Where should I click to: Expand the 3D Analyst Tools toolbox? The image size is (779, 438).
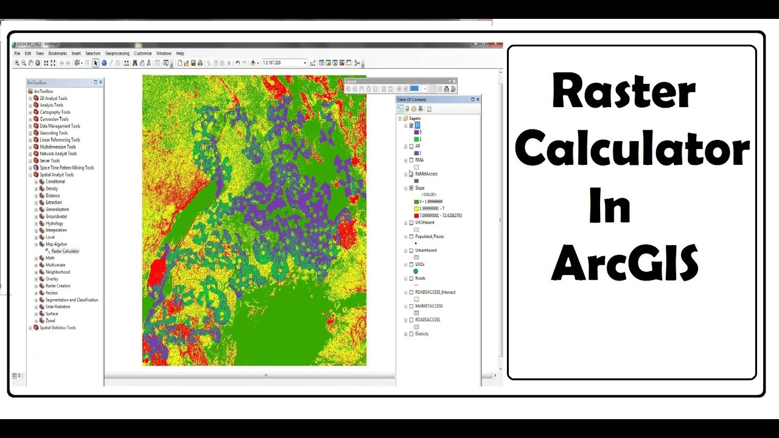click(x=30, y=98)
